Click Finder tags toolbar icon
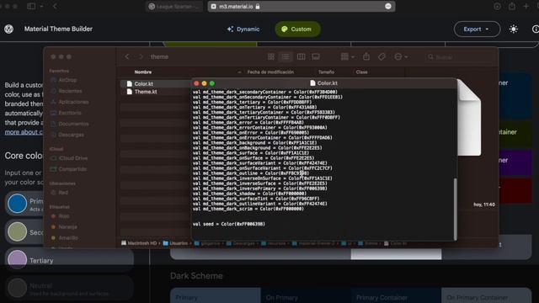 coord(382,56)
